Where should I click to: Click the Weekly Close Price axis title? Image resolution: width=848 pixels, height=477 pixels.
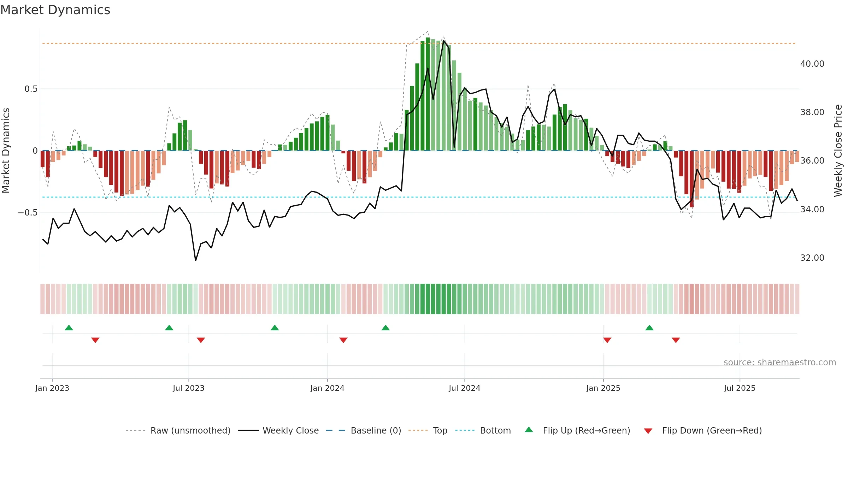click(x=838, y=151)
